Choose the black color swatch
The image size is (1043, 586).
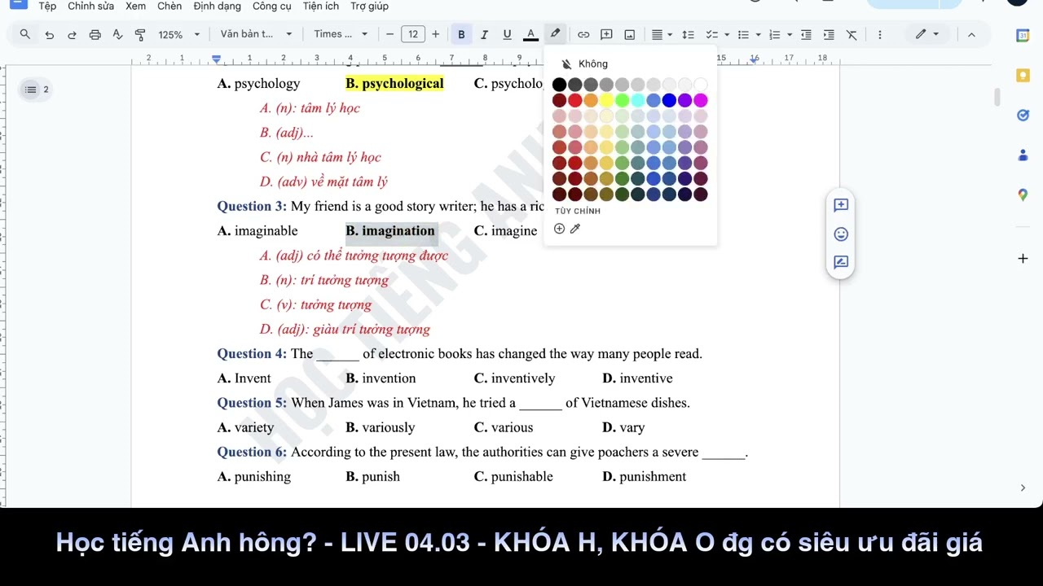click(x=559, y=85)
